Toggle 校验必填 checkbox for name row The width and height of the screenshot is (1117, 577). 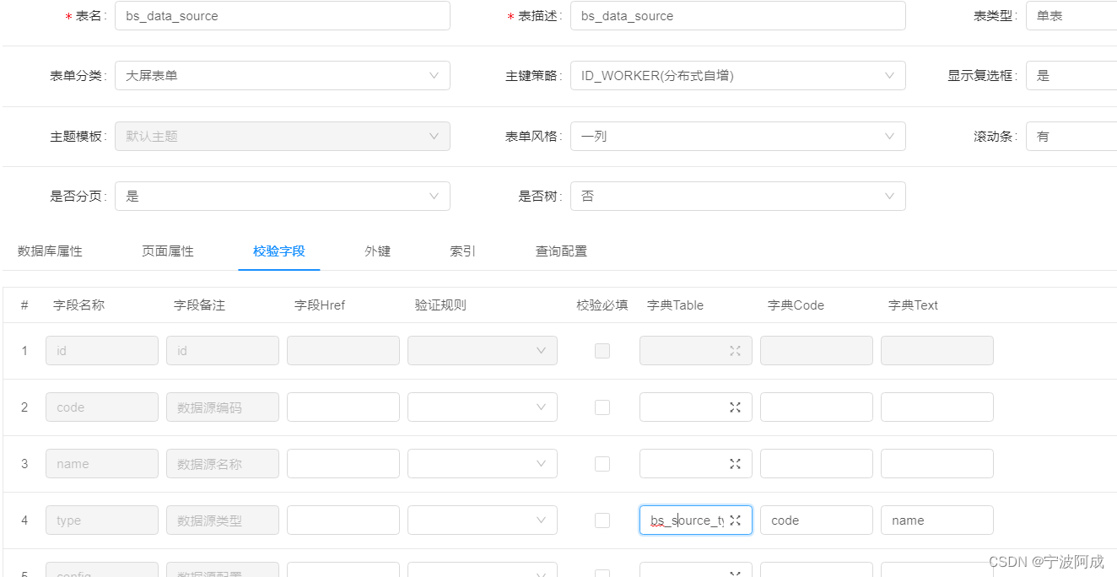[x=602, y=464]
